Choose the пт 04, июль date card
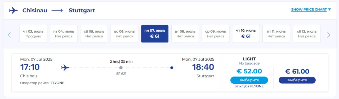The width and height of the screenshot is (339, 99). click(64, 34)
